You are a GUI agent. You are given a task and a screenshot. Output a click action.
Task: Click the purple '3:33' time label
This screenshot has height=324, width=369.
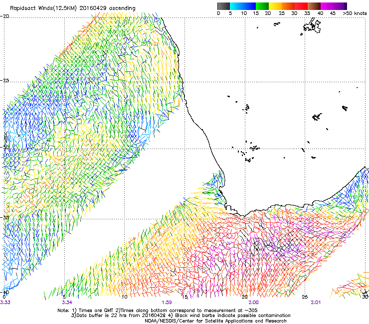[5, 303]
